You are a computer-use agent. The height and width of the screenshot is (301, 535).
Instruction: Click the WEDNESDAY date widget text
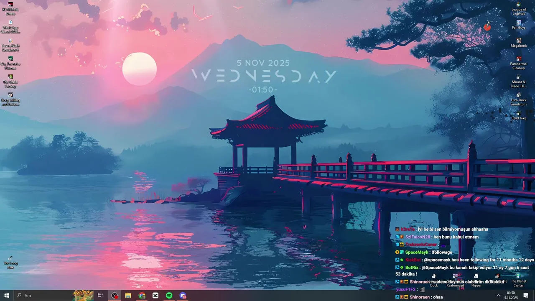[x=264, y=77]
